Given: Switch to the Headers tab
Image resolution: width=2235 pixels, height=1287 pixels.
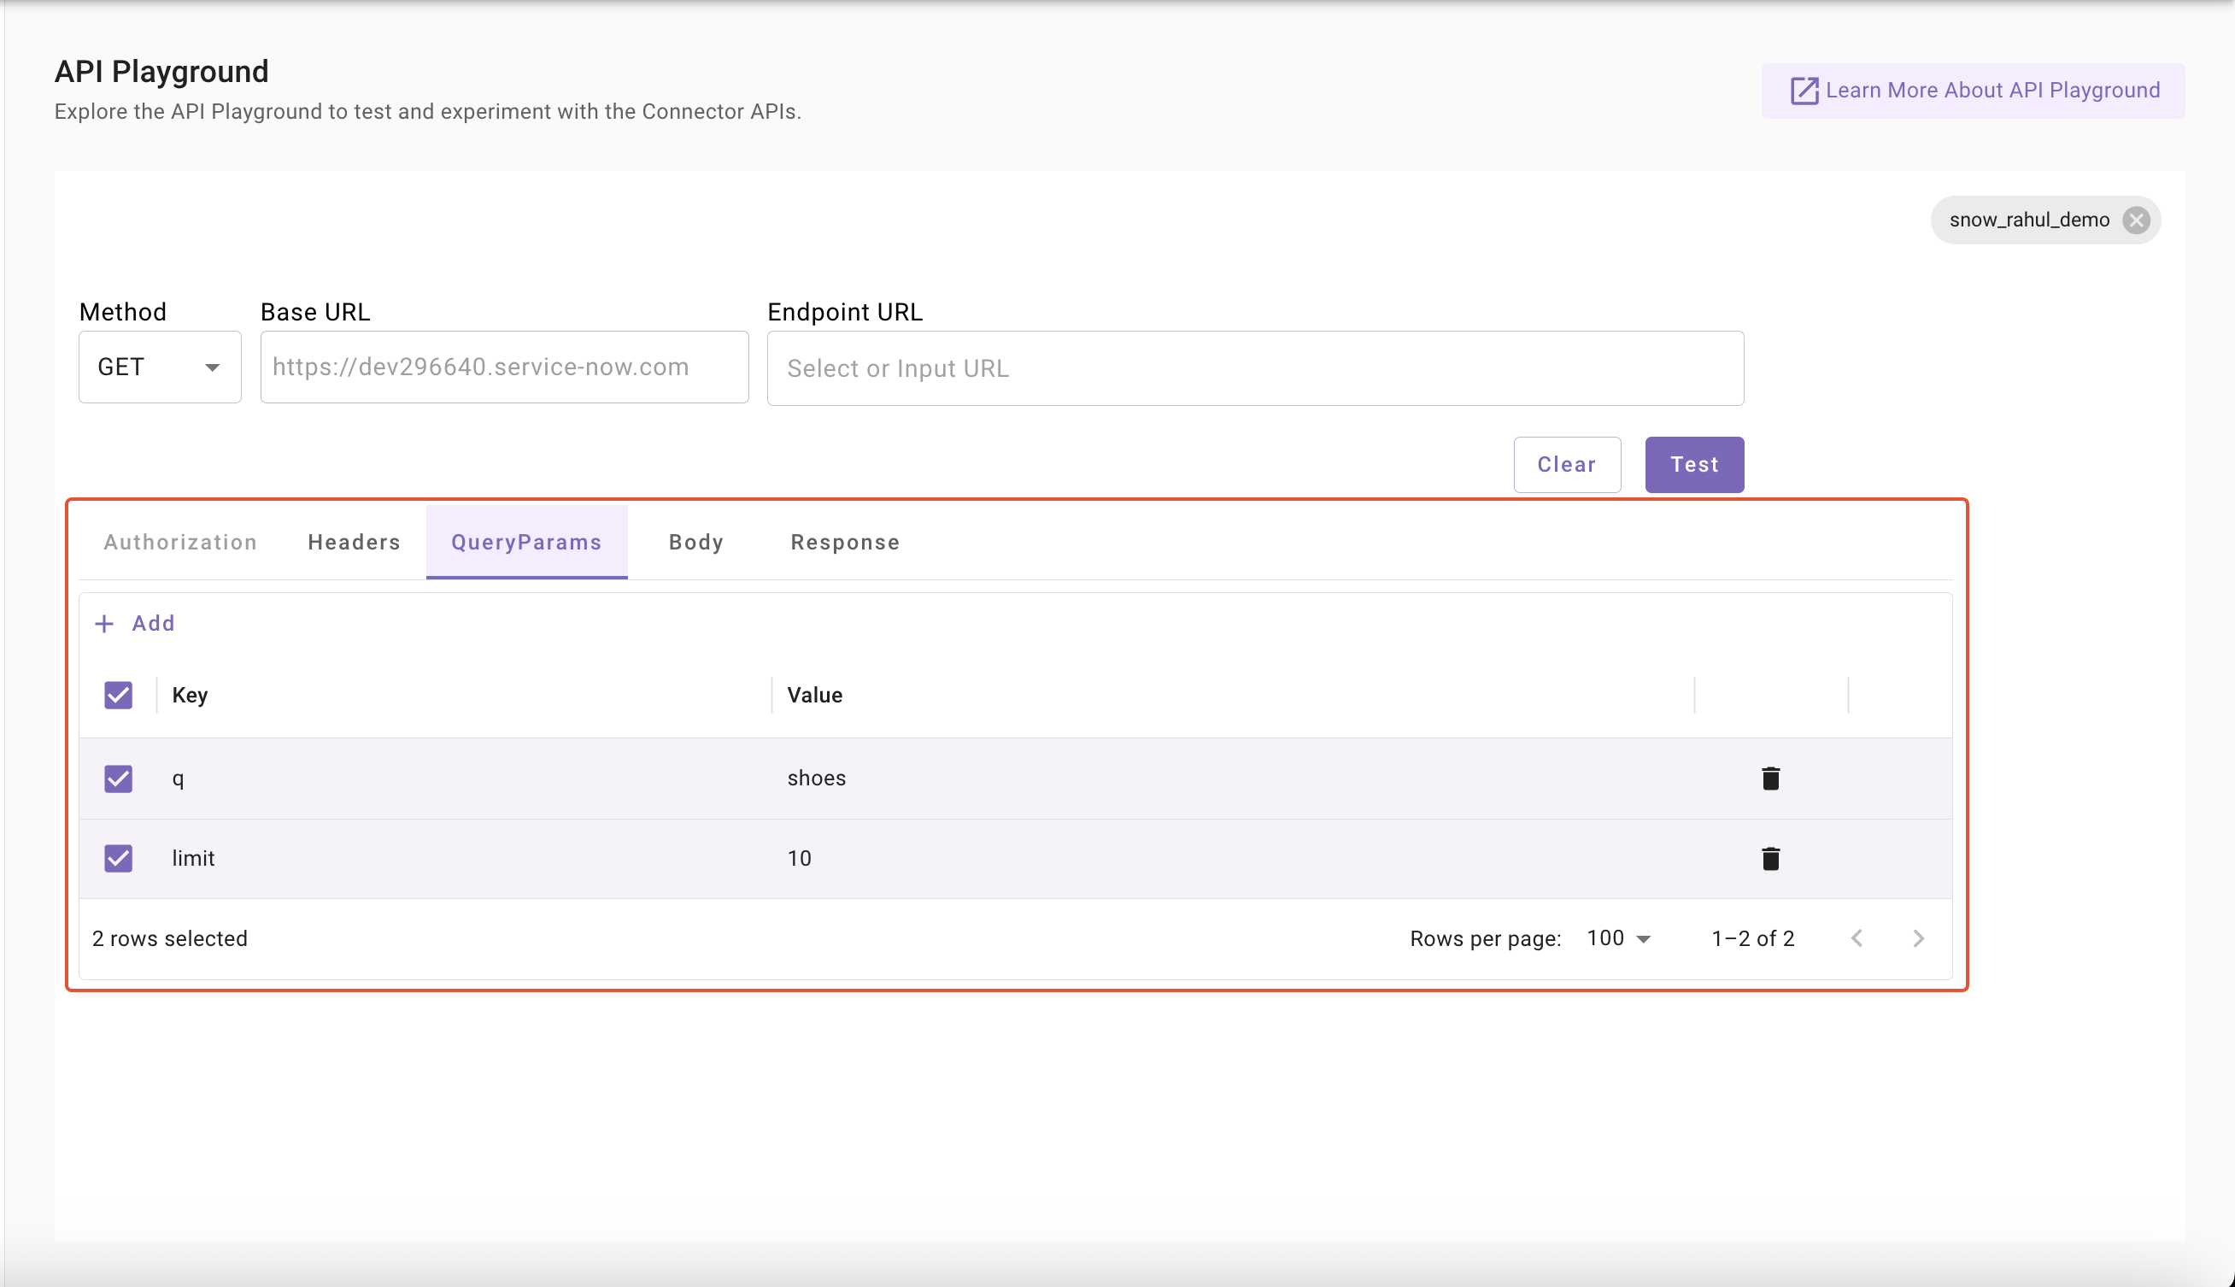Looking at the screenshot, I should coord(355,542).
